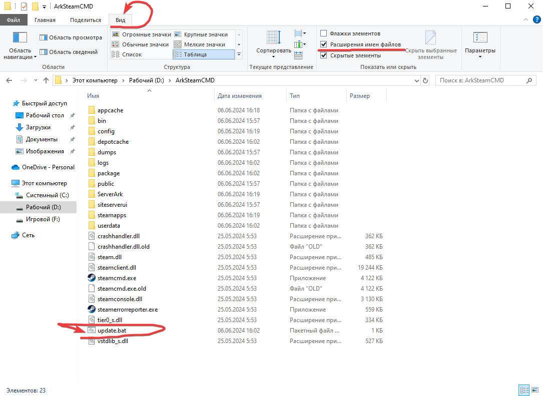The width and height of the screenshot is (543, 396).
Task: Open Загрузки in navigation pane
Action: point(38,127)
